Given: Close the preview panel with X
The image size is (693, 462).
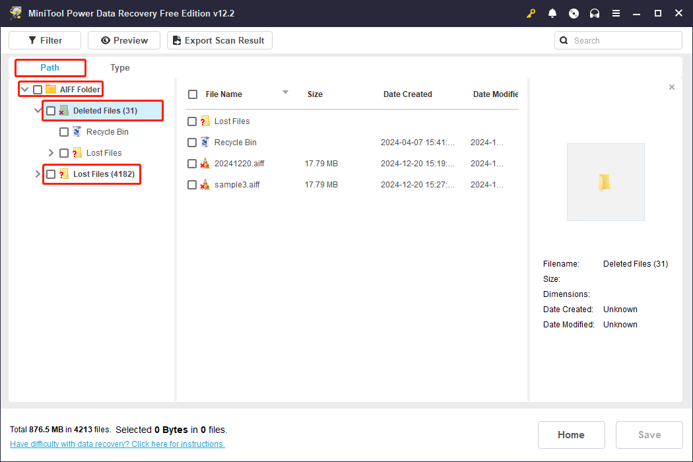Looking at the screenshot, I should [x=672, y=87].
